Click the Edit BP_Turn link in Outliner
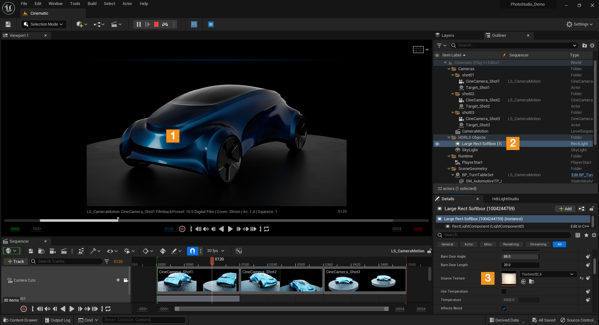 582,175
